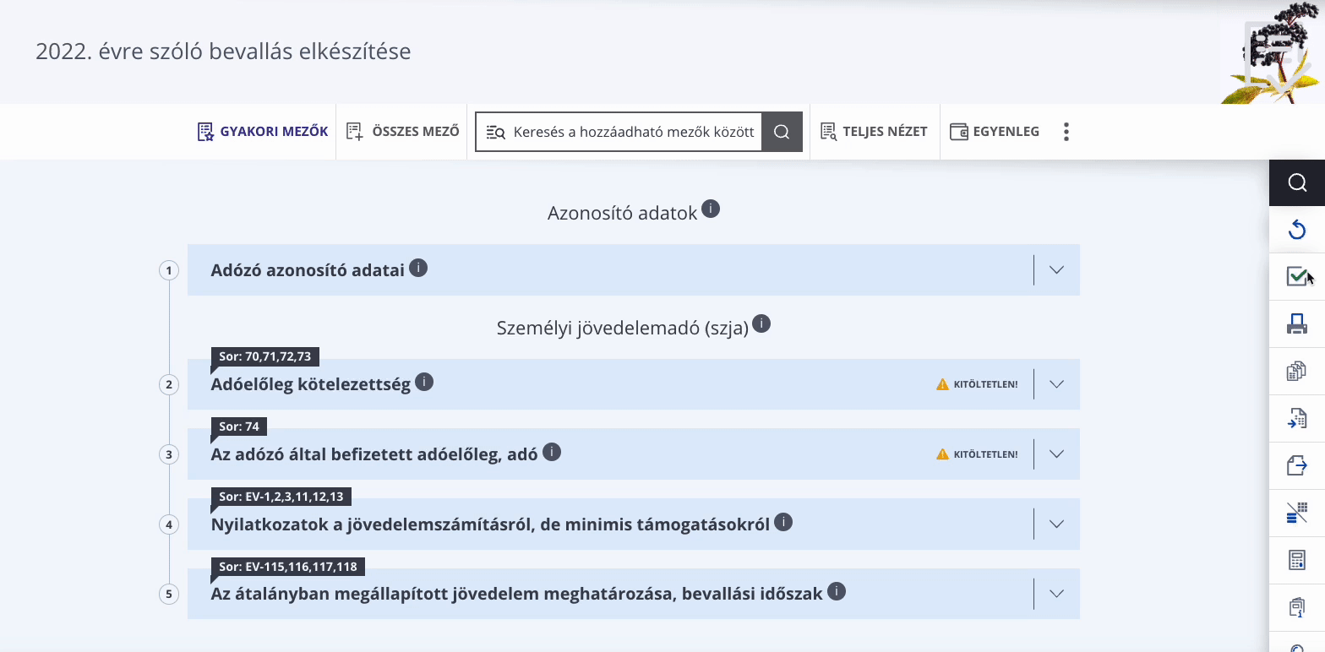The width and height of the screenshot is (1325, 652).
Task: Click the Egyenleg button
Action: [995, 132]
